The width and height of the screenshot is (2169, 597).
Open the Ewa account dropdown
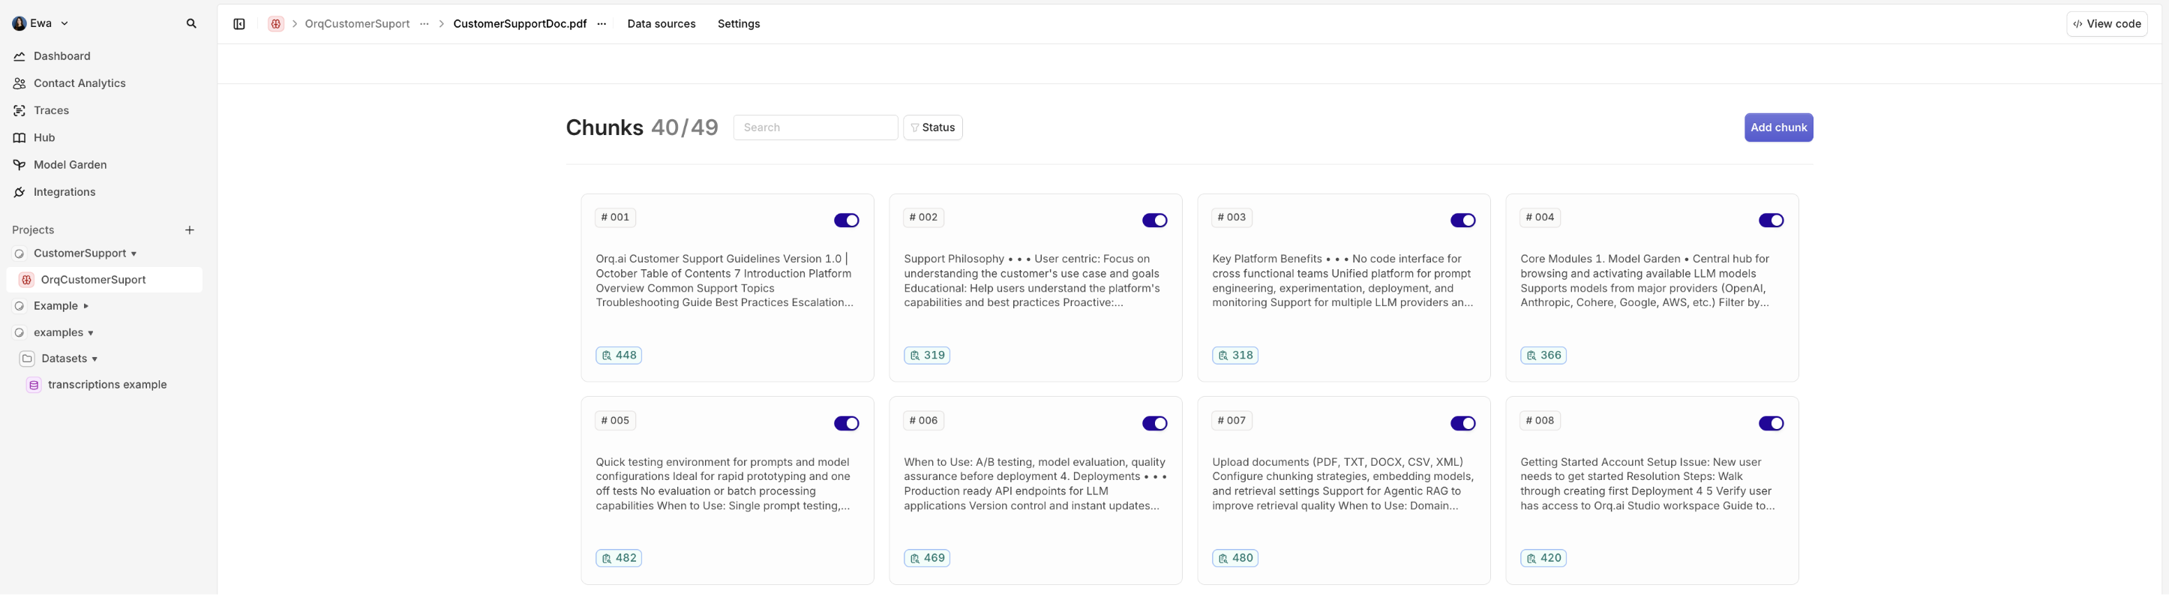[x=40, y=23]
